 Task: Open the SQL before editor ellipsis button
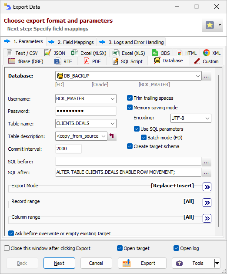pyautogui.click(x=207, y=162)
